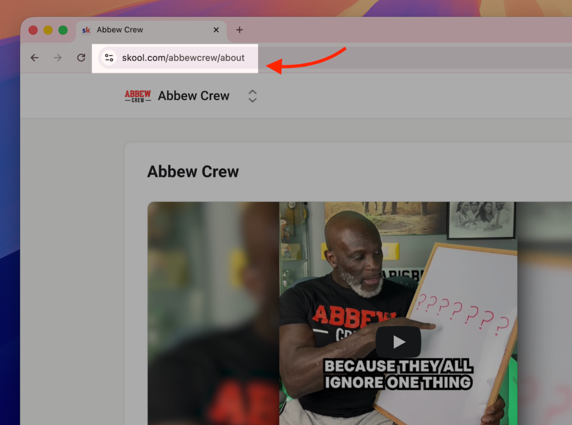The width and height of the screenshot is (572, 425).
Task: Close the Abbew Crew tab
Action: coord(216,30)
